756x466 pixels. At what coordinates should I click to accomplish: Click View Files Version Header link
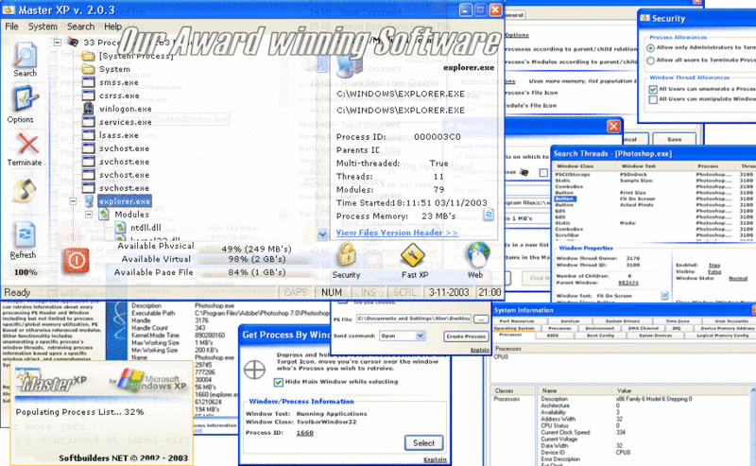point(396,233)
